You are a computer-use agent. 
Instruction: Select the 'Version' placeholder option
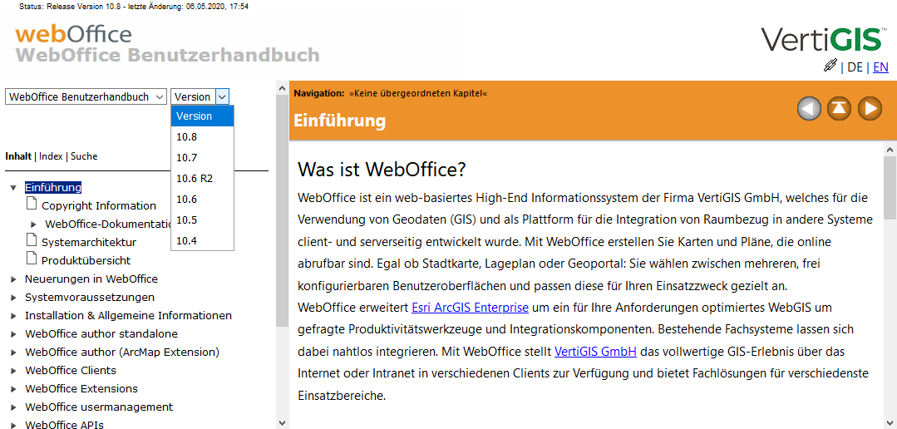coord(203,116)
